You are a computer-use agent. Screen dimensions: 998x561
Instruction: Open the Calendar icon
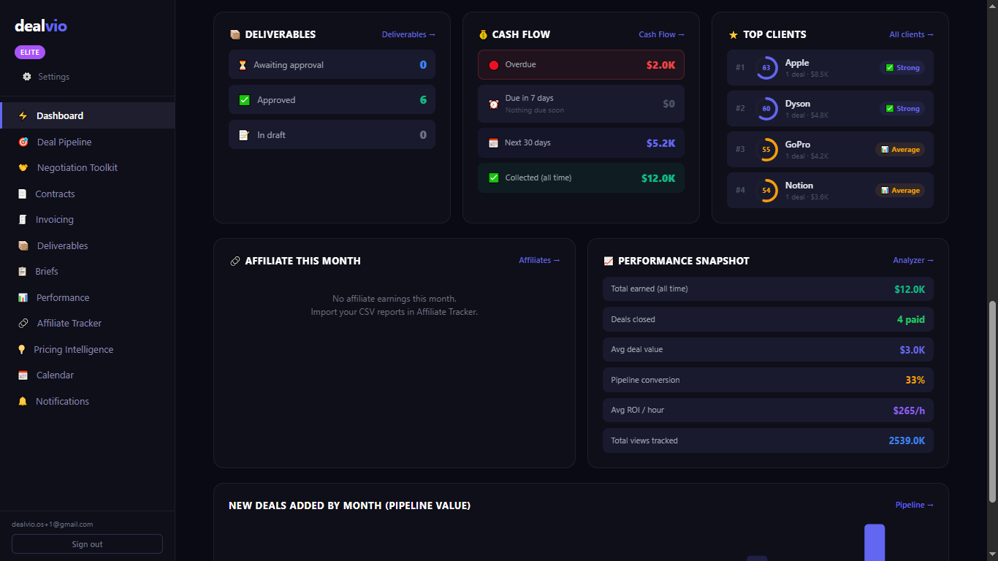point(21,375)
